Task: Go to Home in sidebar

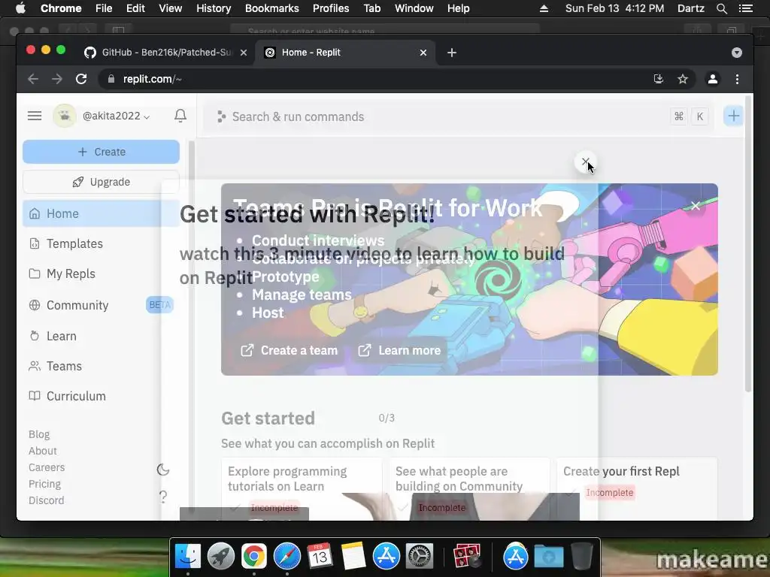Action: click(x=102, y=213)
